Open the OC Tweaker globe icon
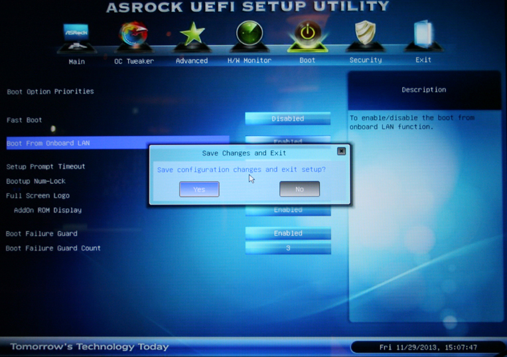Image resolution: width=507 pixels, height=357 pixels. coord(134,36)
